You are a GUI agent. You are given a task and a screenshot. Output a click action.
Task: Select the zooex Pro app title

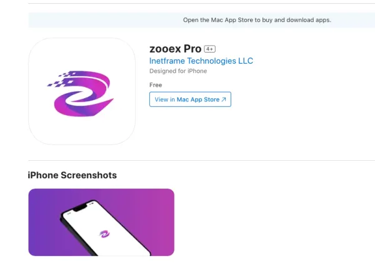[175, 49]
